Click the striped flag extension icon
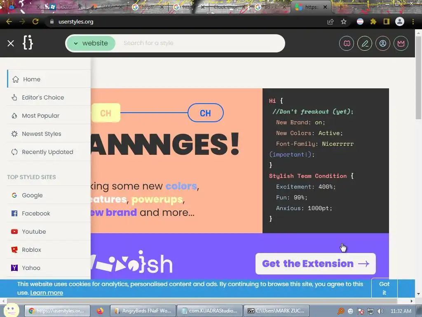Image resolution: width=422 pixels, height=317 pixels. [x=360, y=21]
